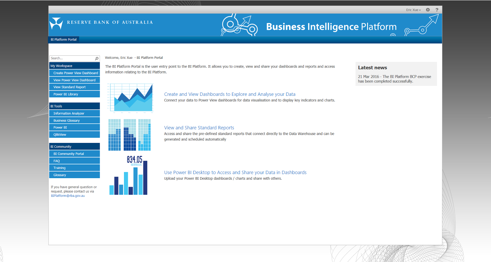Open the settings gear icon

[x=428, y=10]
